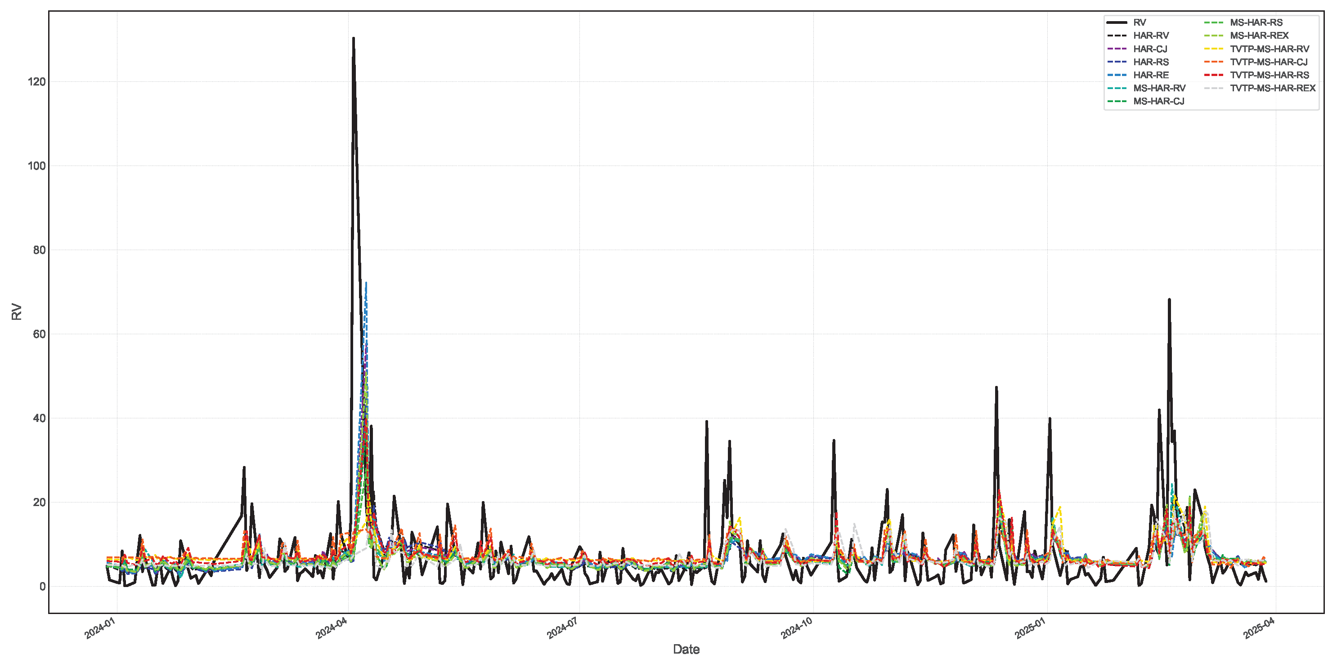Select the HAR-CJ legend entry
The height and width of the screenshot is (659, 1337).
[1150, 49]
